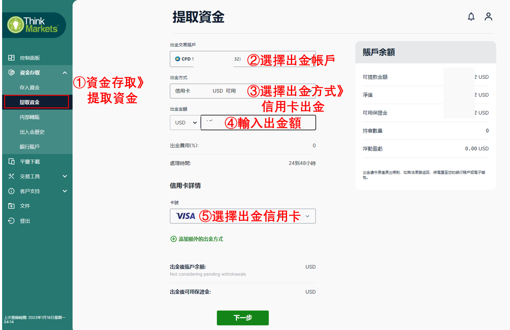Viewport: 510px width, 330px height.
Task: Collapse the 資金存取 menu chevron
Action: [x=65, y=72]
